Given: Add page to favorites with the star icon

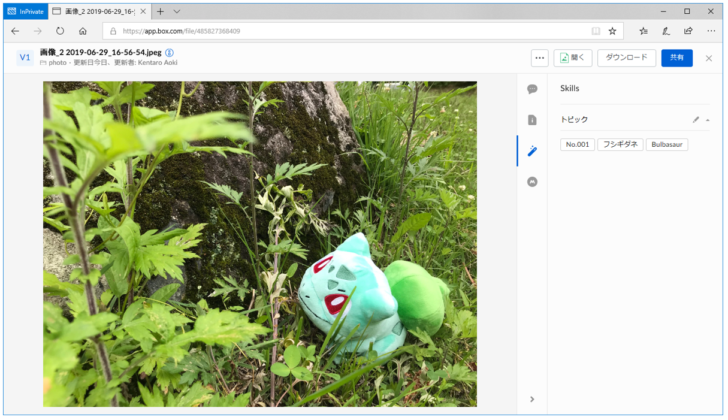Looking at the screenshot, I should point(612,31).
